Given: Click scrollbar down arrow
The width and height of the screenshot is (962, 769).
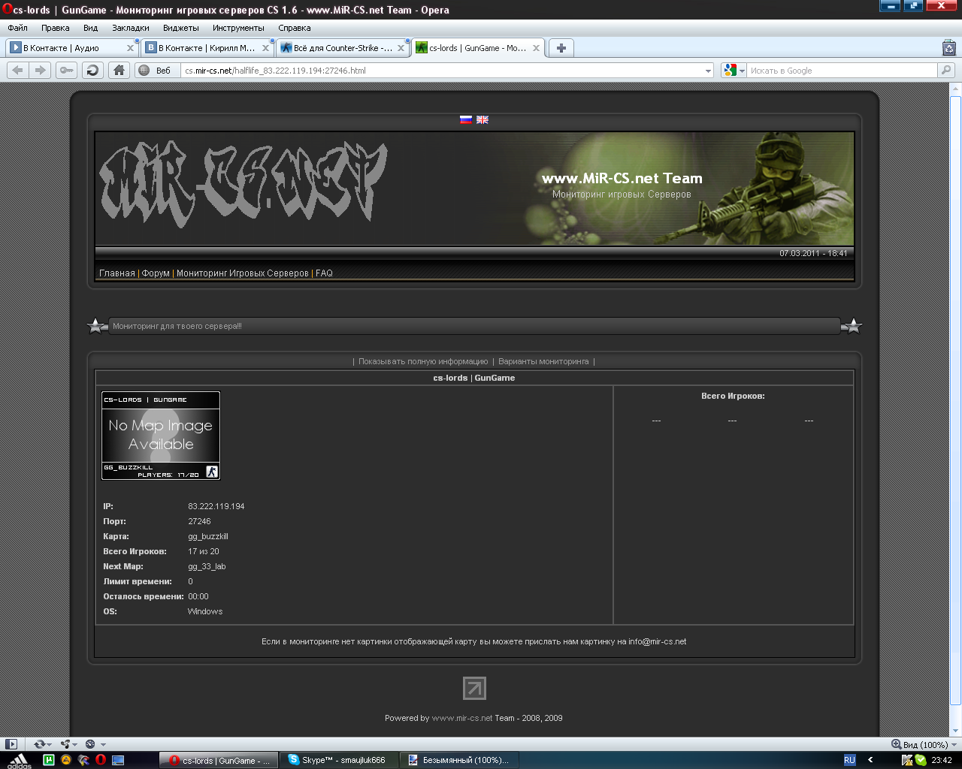Looking at the screenshot, I should coord(955,730).
